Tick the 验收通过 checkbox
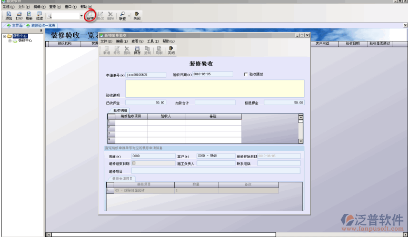 246,75
